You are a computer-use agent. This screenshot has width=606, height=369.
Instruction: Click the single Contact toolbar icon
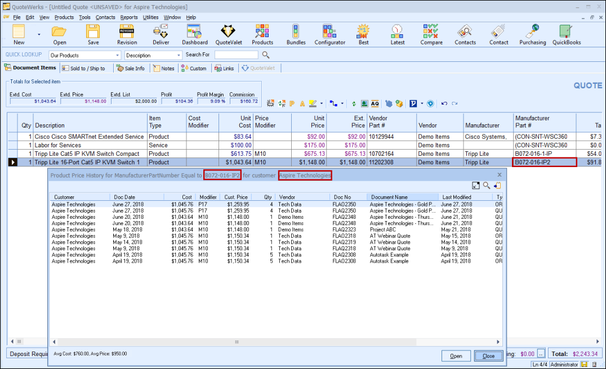[499, 35]
